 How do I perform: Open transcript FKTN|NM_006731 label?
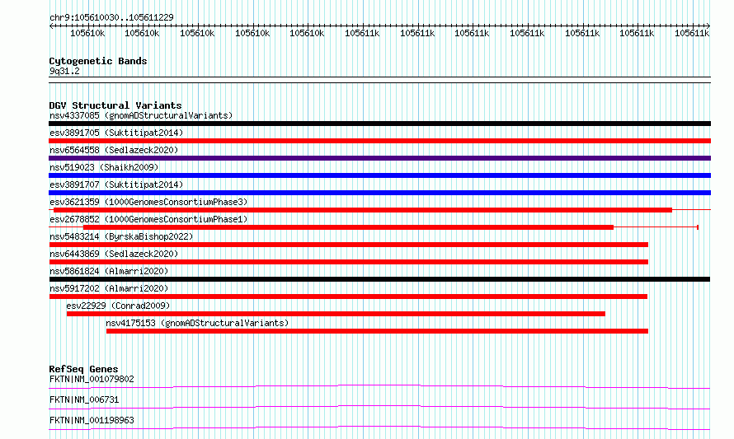(x=84, y=399)
